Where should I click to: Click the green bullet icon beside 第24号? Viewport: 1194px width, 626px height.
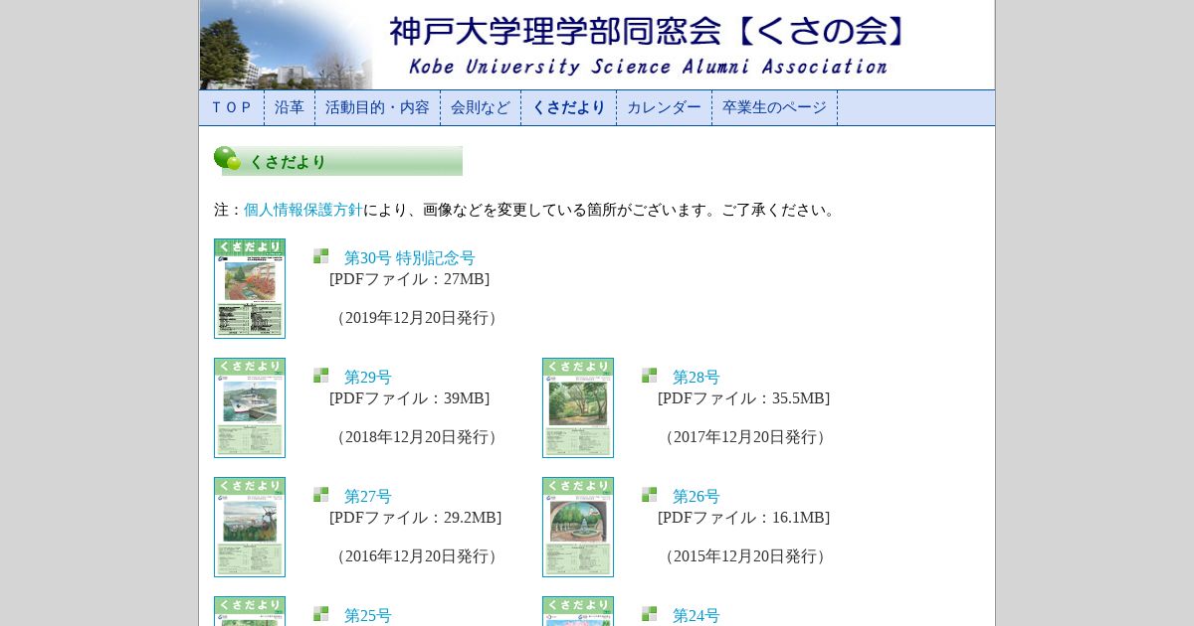(649, 614)
